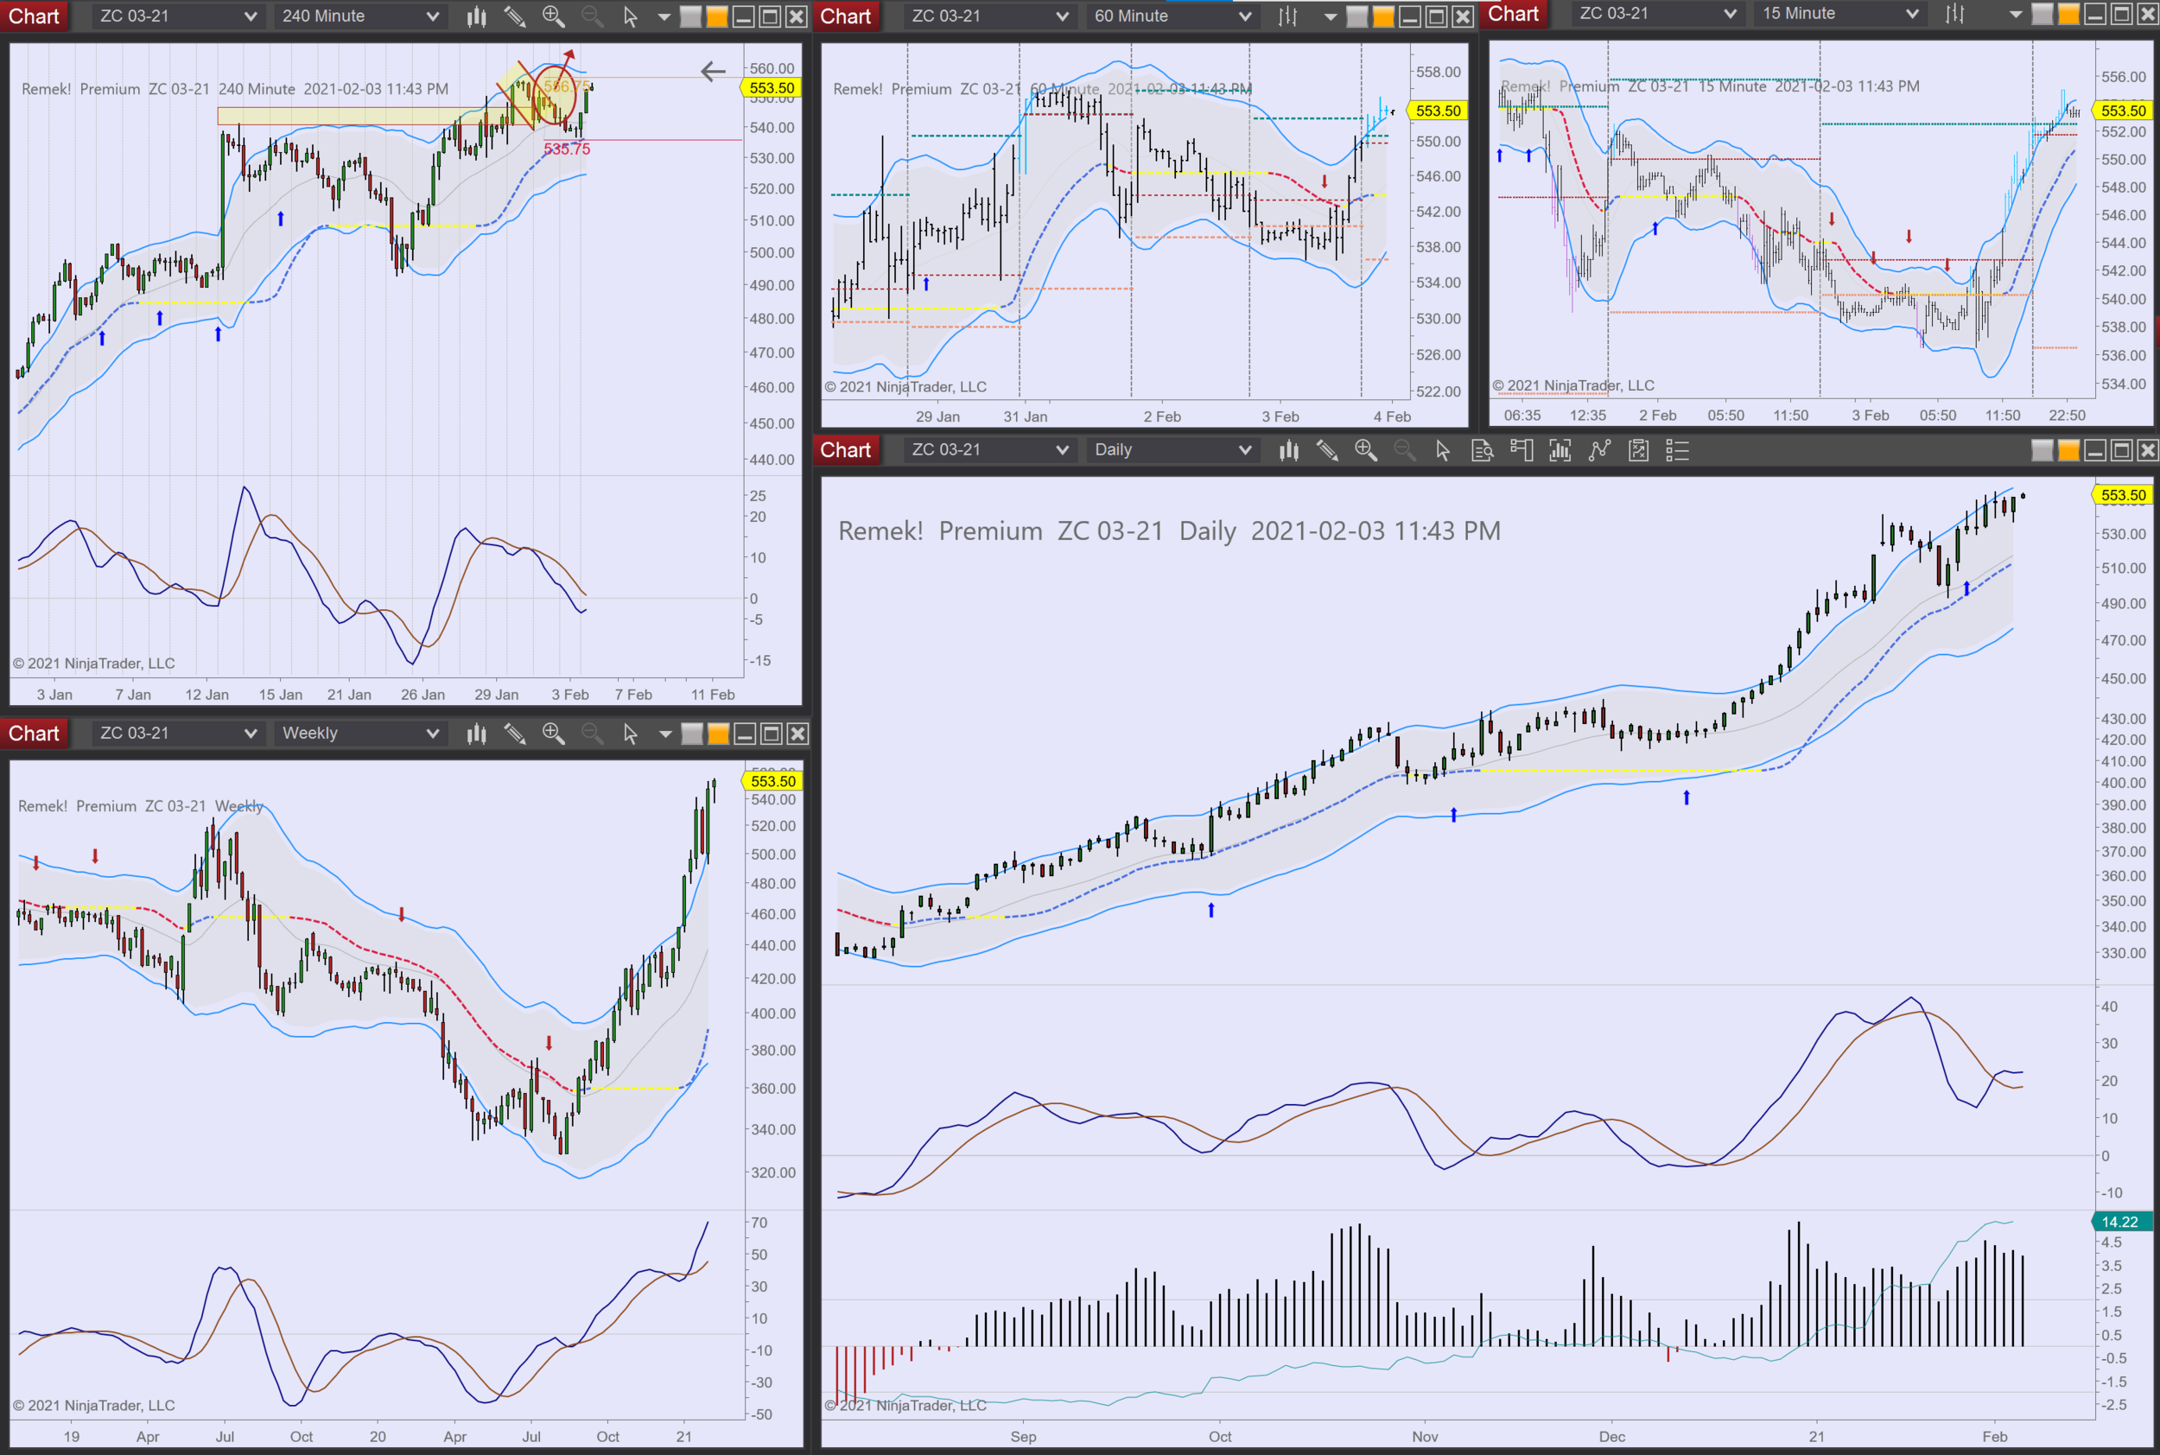Click Chart tab of 60 Minute window
The width and height of the screenshot is (2160, 1455).
(x=844, y=16)
